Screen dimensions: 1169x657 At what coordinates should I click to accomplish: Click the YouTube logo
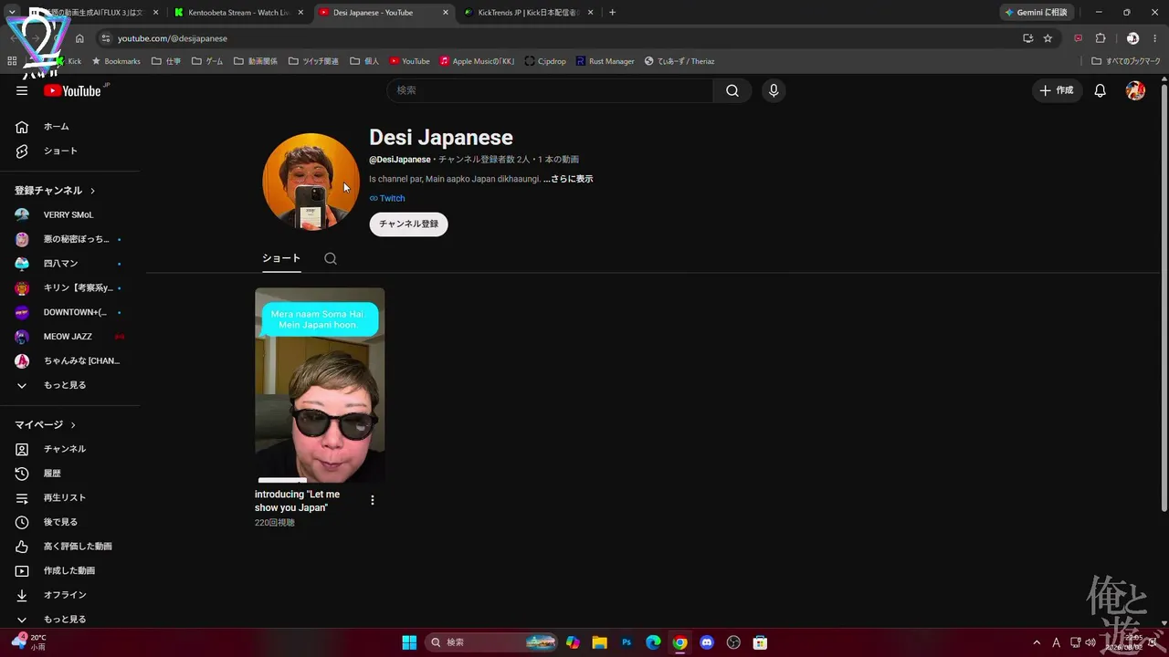coord(72,90)
